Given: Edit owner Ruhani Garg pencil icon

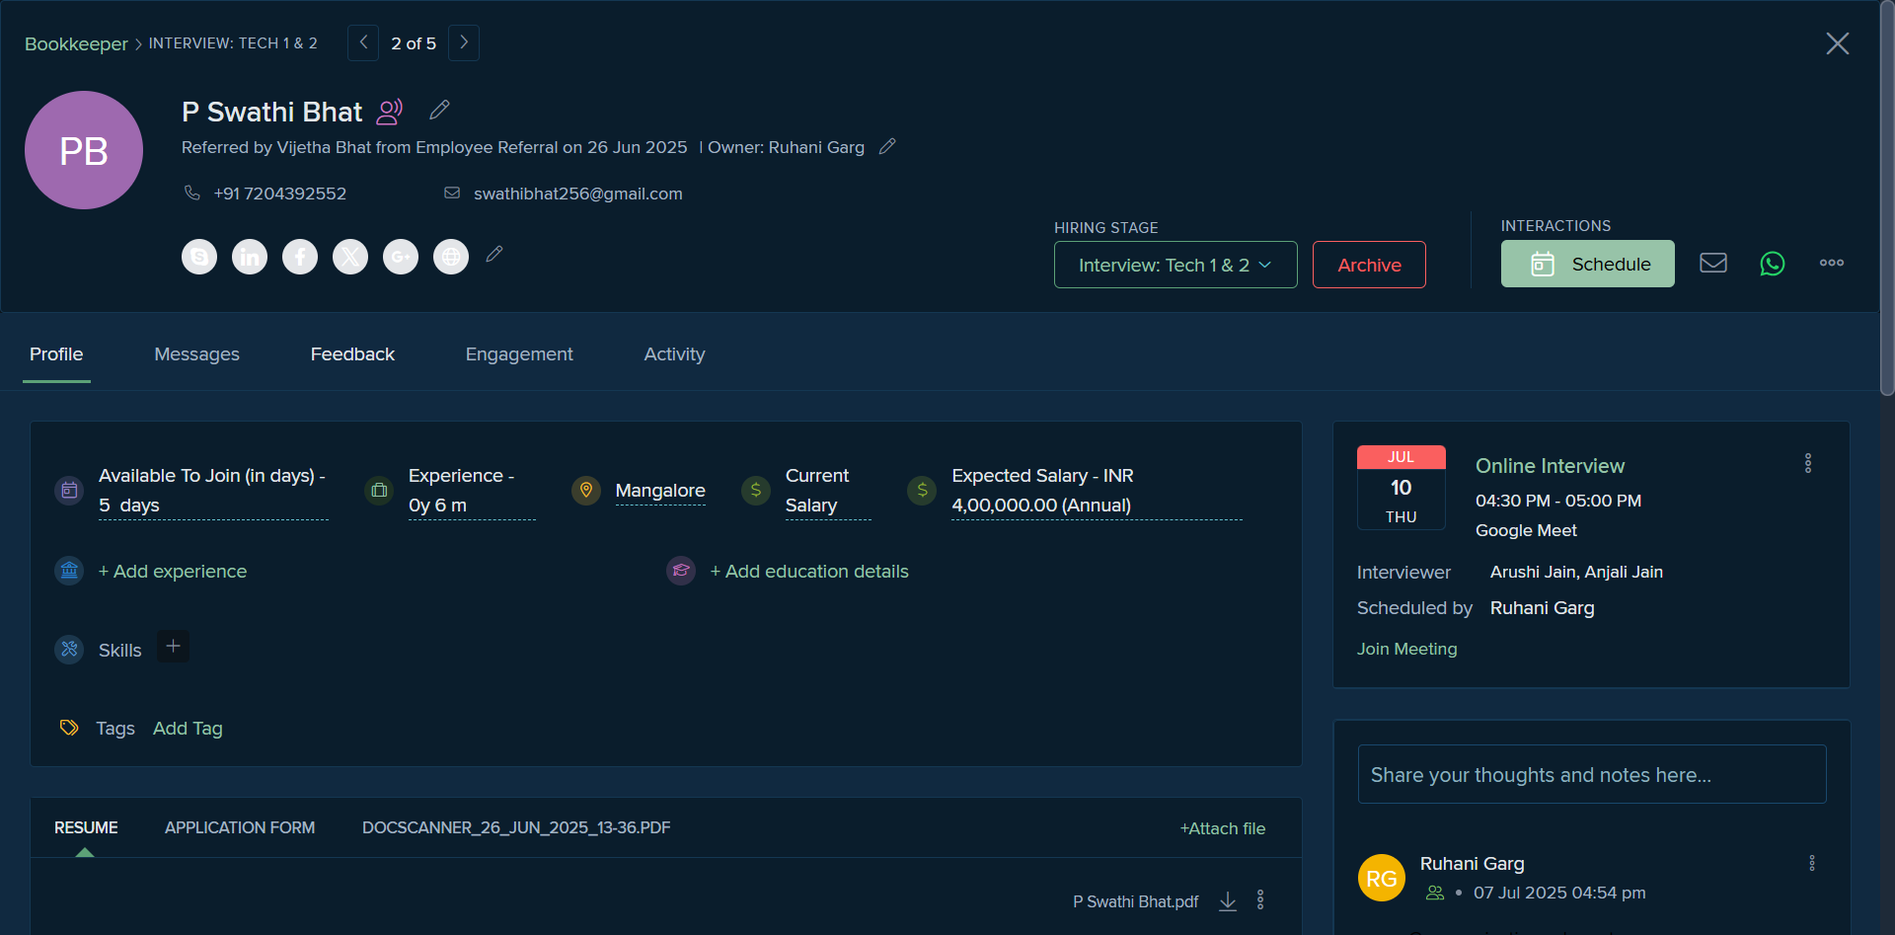Looking at the screenshot, I should click(x=887, y=146).
